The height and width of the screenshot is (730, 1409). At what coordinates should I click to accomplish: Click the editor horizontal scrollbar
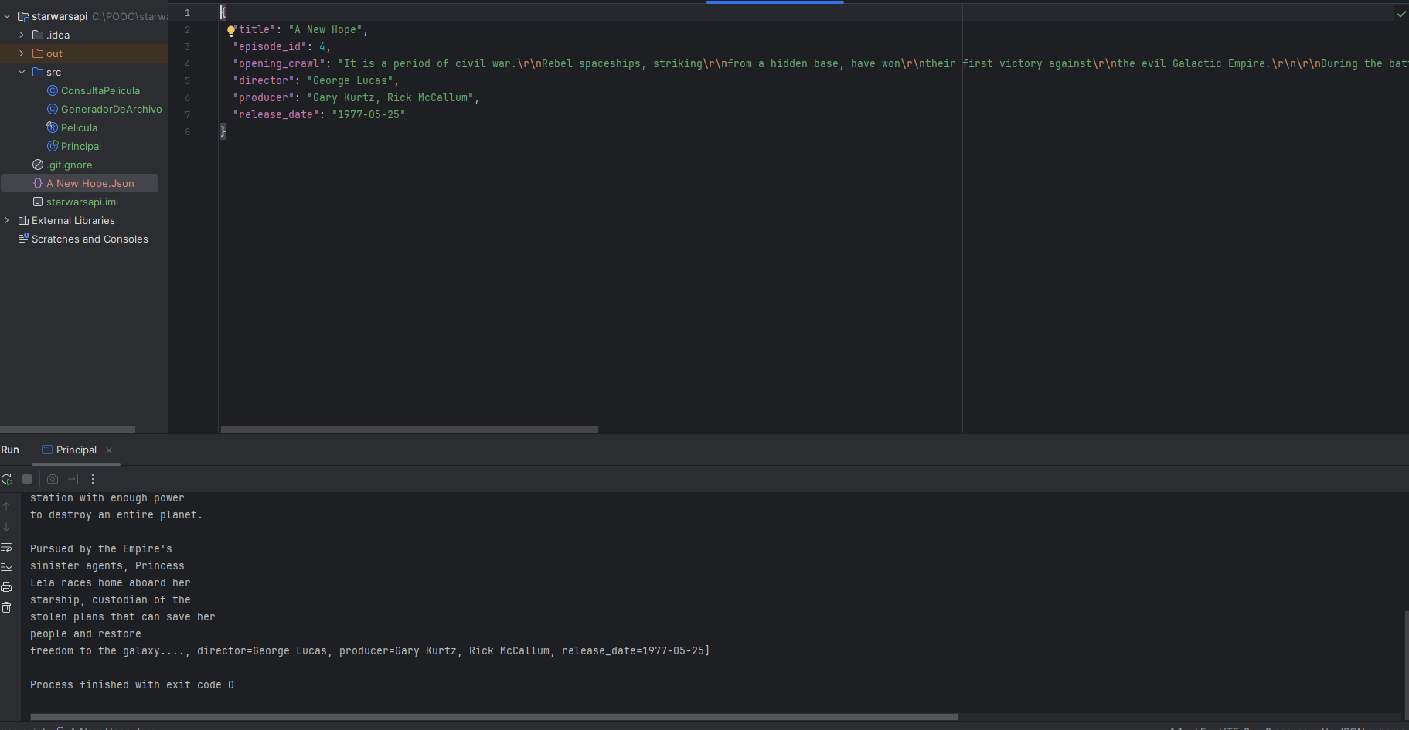coord(410,430)
